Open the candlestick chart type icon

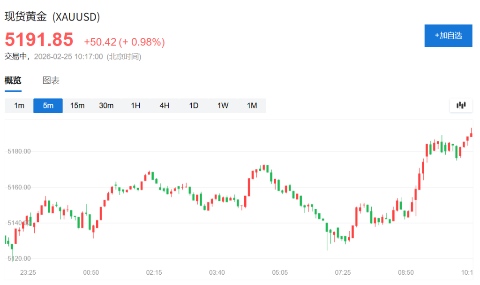pos(461,105)
